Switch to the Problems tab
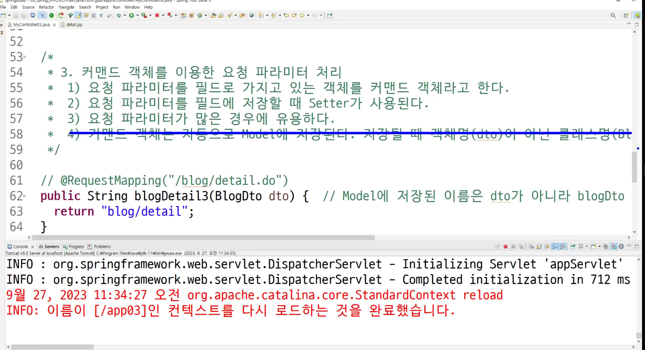Image resolution: width=645 pixels, height=350 pixels. pyautogui.click(x=99, y=247)
